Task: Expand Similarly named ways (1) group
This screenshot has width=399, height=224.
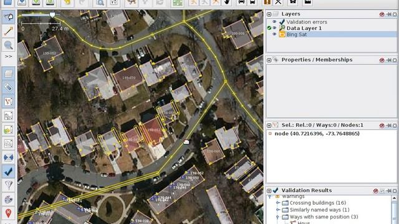Action: point(278,210)
